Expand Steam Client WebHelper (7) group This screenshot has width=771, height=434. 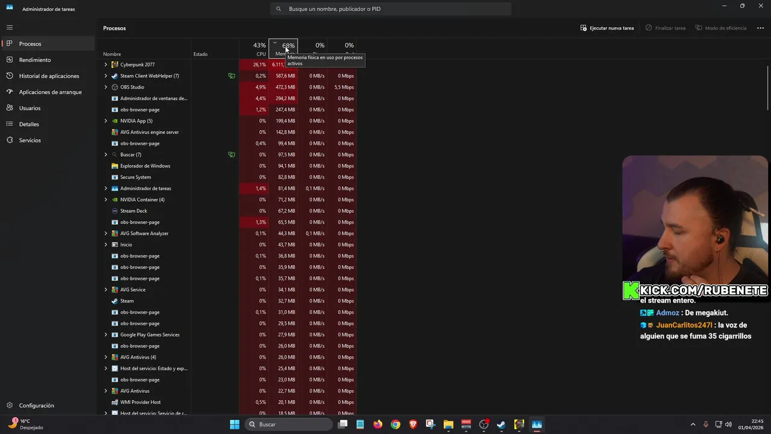click(106, 76)
